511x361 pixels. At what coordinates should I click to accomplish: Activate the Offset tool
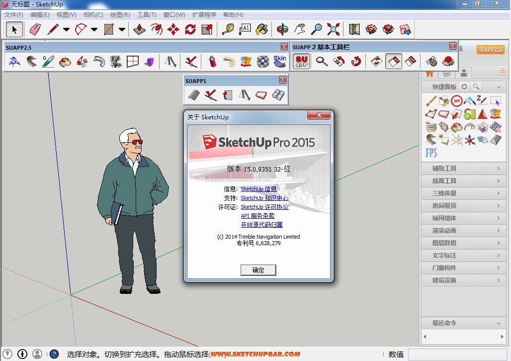[157, 29]
